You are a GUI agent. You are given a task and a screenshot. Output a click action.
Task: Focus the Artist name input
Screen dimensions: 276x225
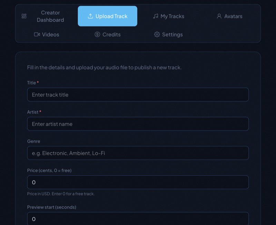coord(138,124)
